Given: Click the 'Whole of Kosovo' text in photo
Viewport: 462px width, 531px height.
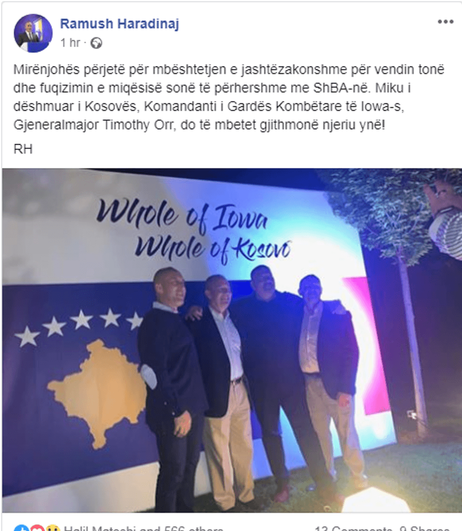Looking at the screenshot, I should pyautogui.click(x=213, y=250).
